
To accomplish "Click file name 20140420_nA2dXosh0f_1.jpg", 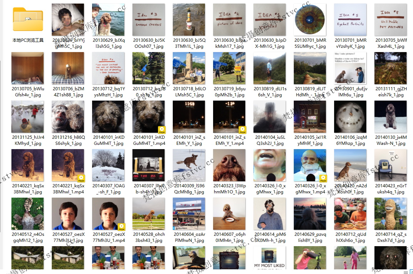I will click(x=350, y=189).
